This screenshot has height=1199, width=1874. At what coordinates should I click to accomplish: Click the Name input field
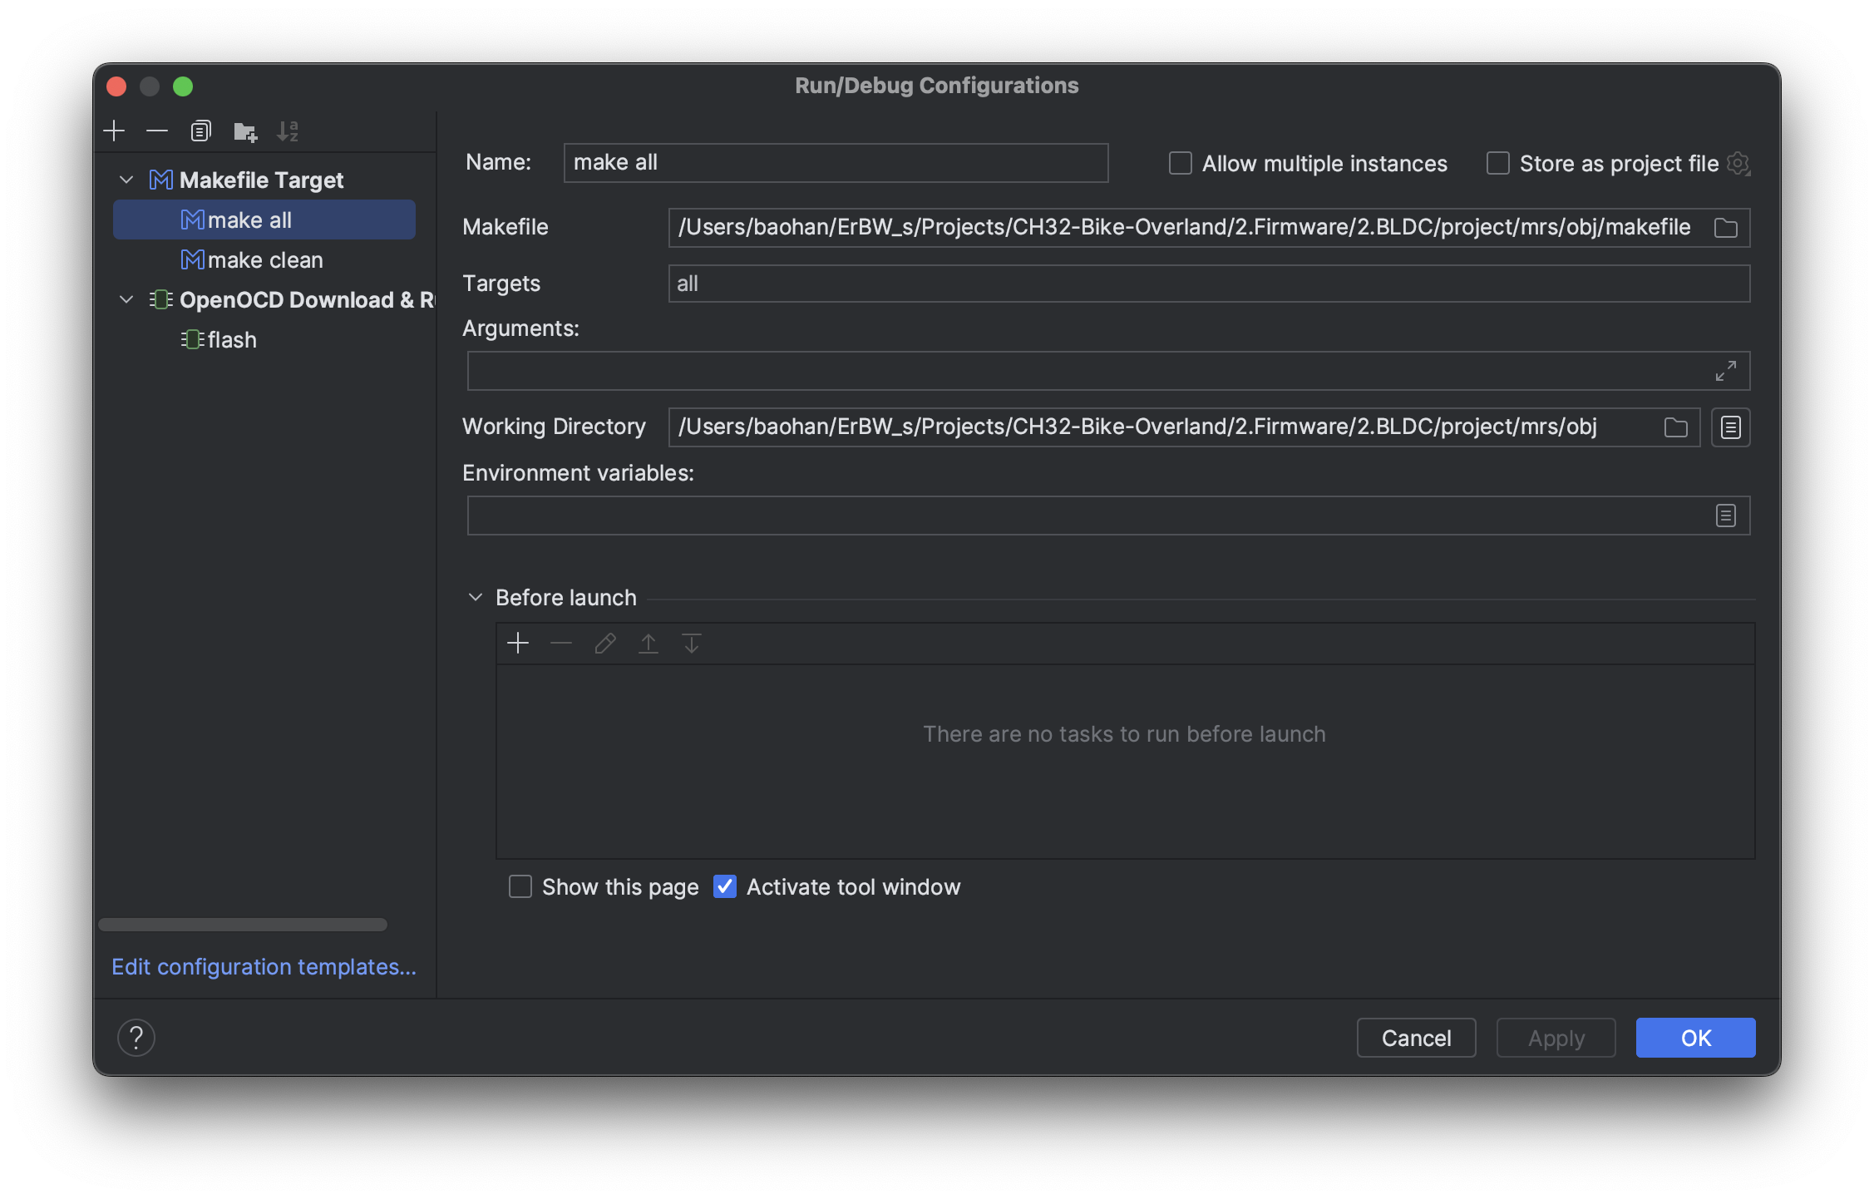coord(836,161)
